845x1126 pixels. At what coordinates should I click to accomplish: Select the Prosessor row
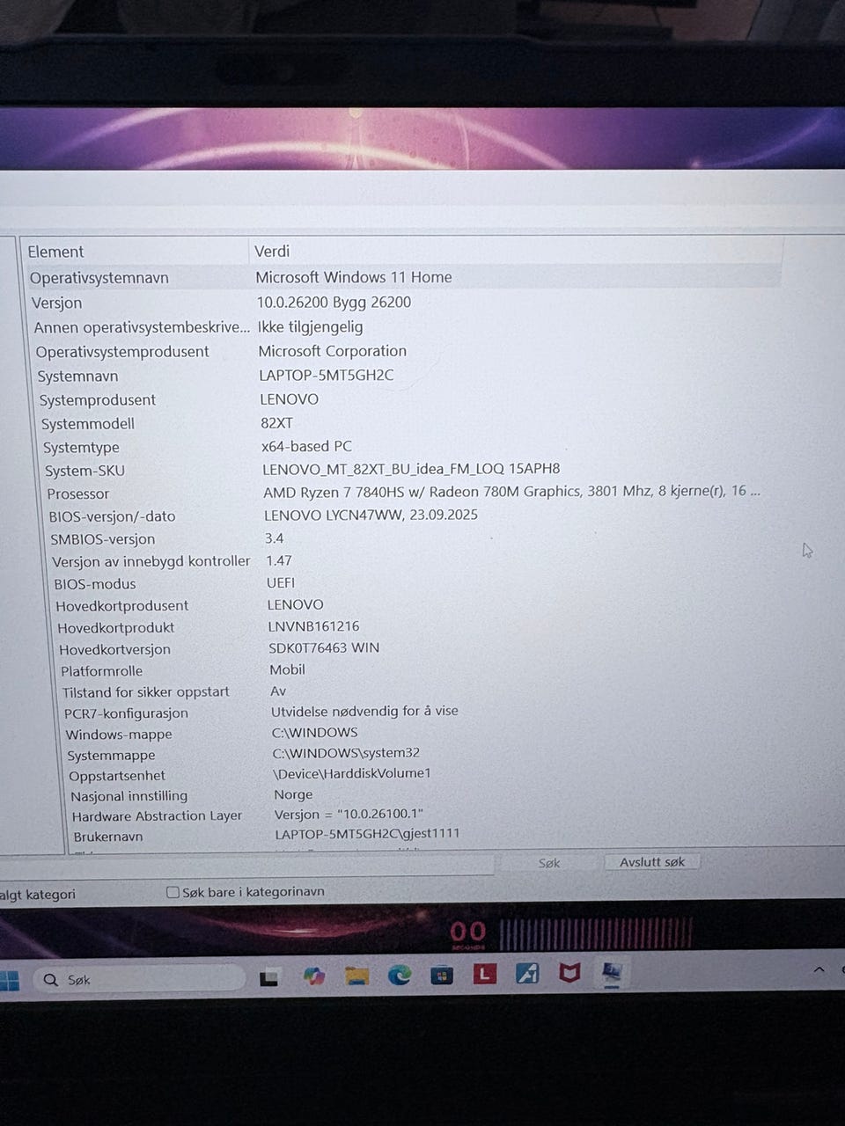pos(413,493)
